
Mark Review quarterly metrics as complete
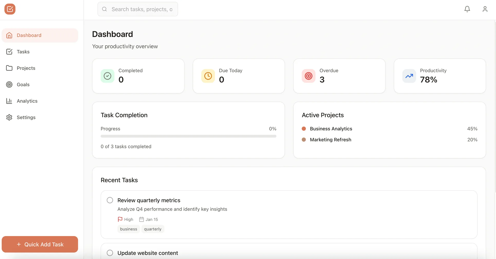(110, 200)
